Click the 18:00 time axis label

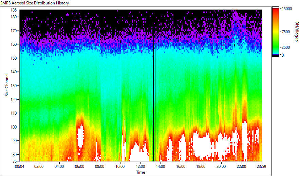click(x=201, y=167)
